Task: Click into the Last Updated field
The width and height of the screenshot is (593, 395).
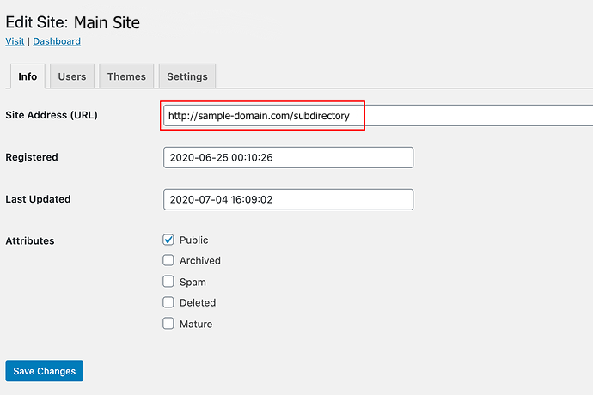Action: point(288,199)
